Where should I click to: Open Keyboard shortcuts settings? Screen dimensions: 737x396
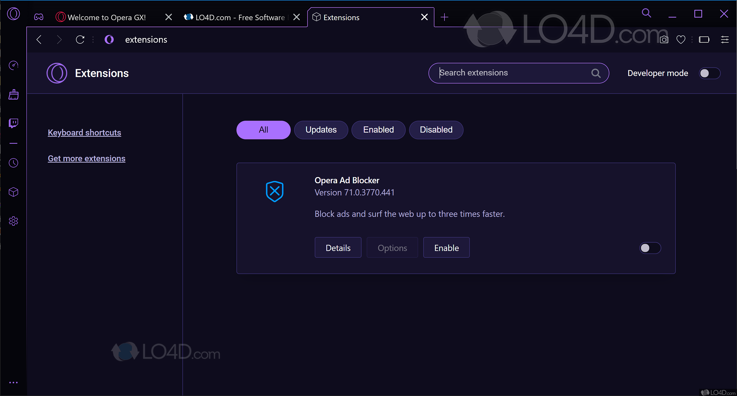84,133
